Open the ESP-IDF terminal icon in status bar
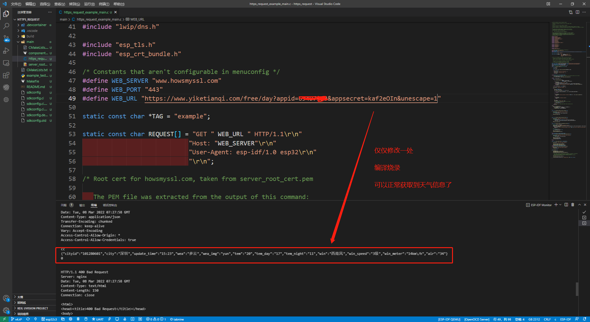 132,319
